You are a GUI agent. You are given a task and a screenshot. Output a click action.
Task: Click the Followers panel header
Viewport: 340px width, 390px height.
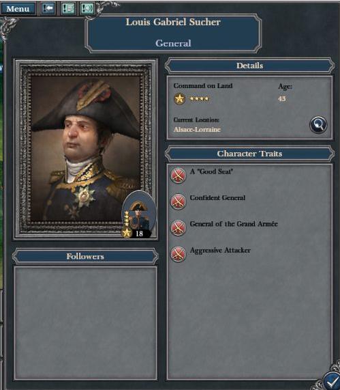pos(85,256)
